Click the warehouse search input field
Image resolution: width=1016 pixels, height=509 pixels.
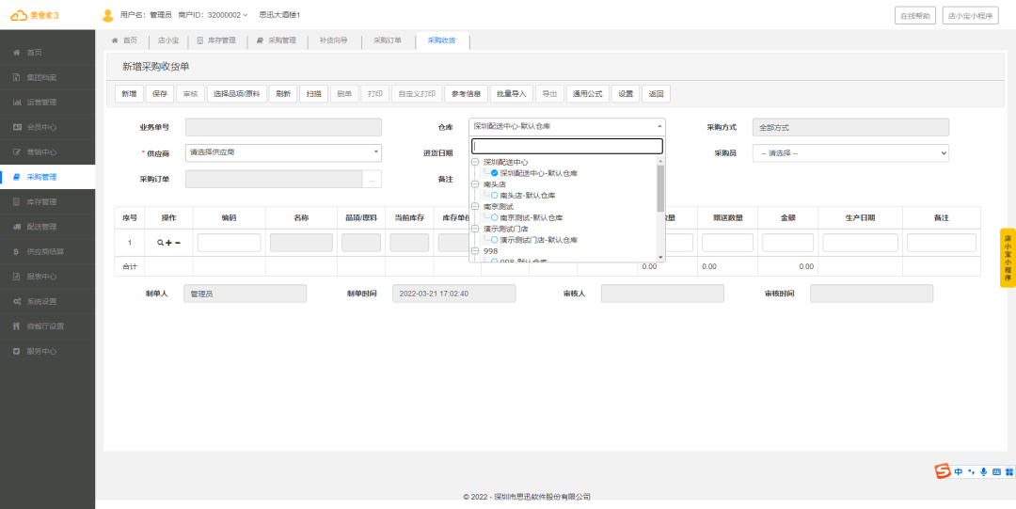point(566,146)
